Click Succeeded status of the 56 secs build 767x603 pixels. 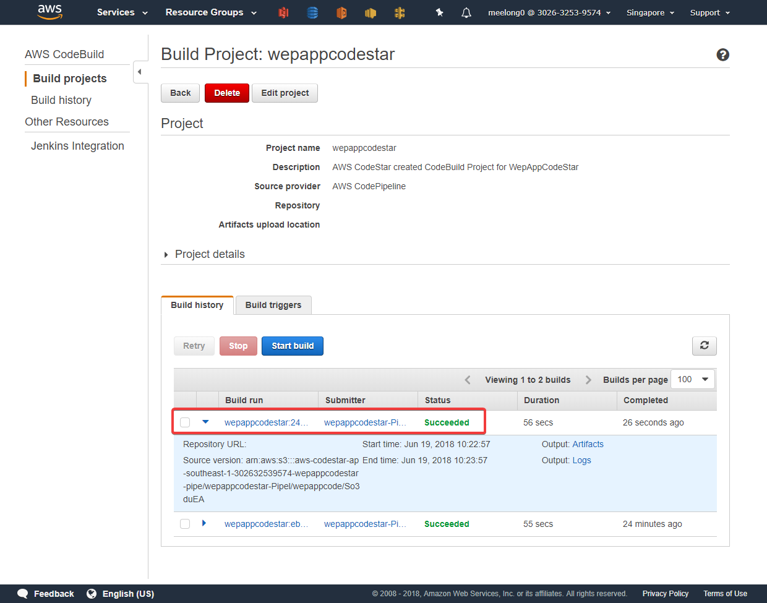tap(447, 422)
